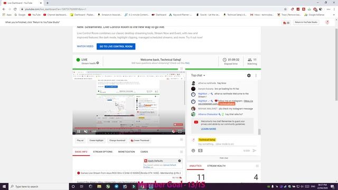Open the chat three-dot more options

[x=256, y=75]
